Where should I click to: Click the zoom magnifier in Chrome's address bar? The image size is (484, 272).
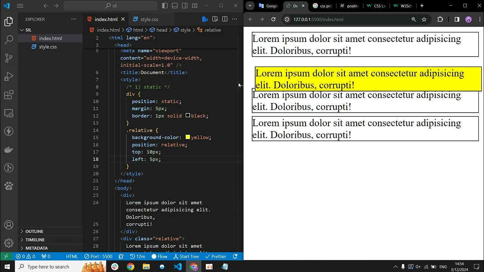(x=414, y=19)
